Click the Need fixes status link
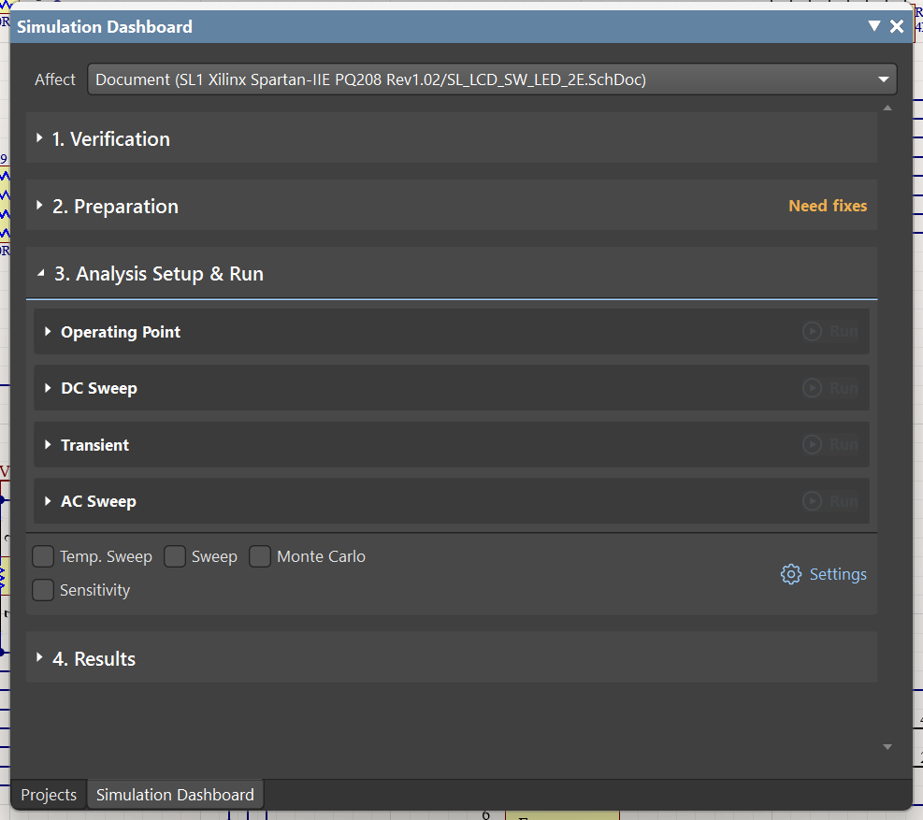The width and height of the screenshot is (923, 820). click(828, 206)
